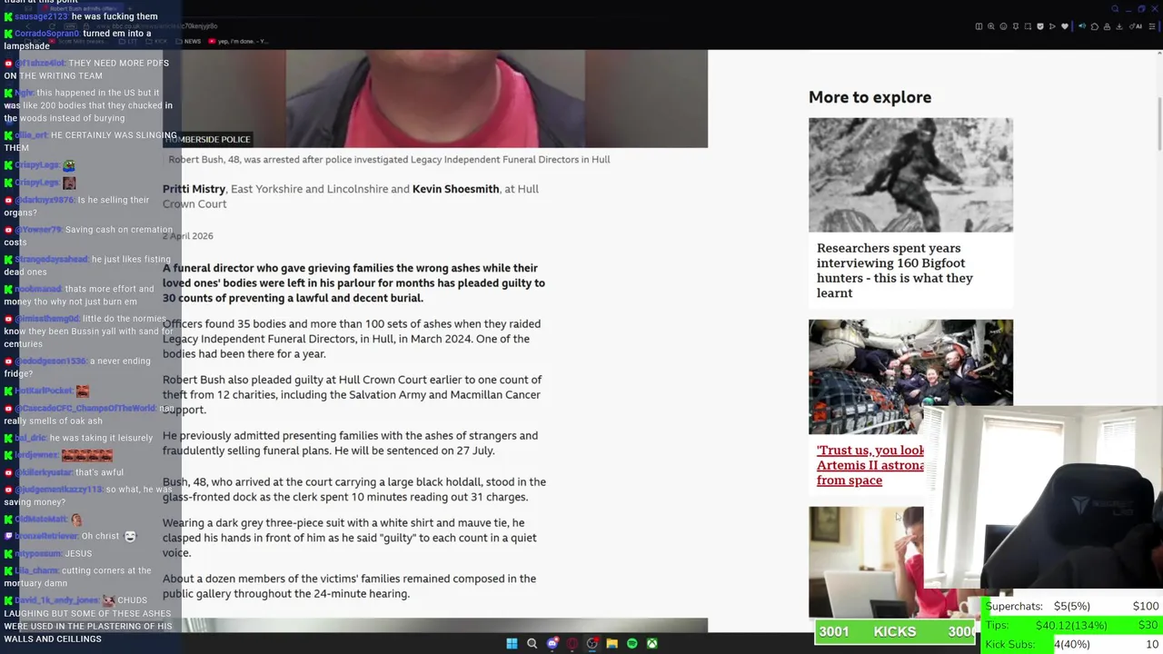Click the send/flow arrow icon

coord(1052,26)
